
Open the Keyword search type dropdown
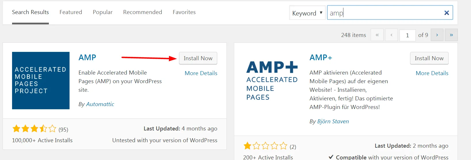click(307, 13)
